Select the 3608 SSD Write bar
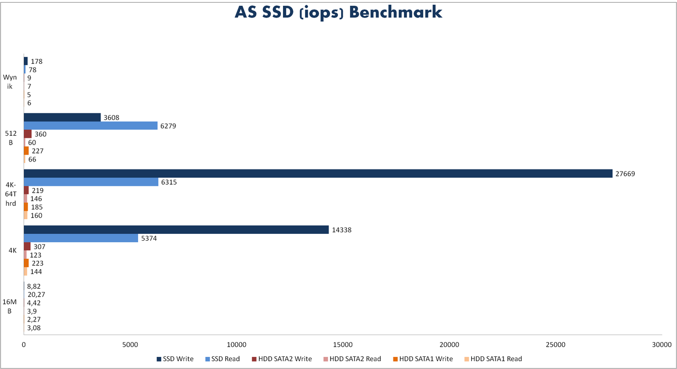 [x=62, y=117]
